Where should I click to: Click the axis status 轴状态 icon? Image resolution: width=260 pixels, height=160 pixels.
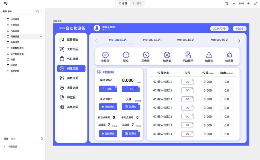167,55
